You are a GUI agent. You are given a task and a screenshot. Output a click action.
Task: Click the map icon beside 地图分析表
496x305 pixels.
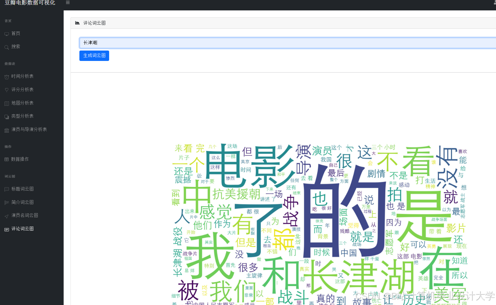point(7,103)
